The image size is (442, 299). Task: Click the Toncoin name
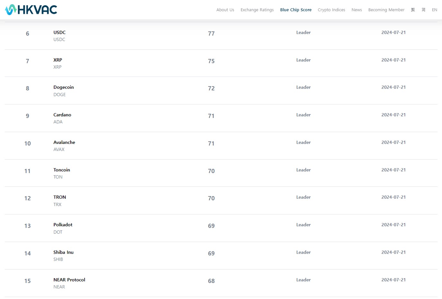pos(62,170)
